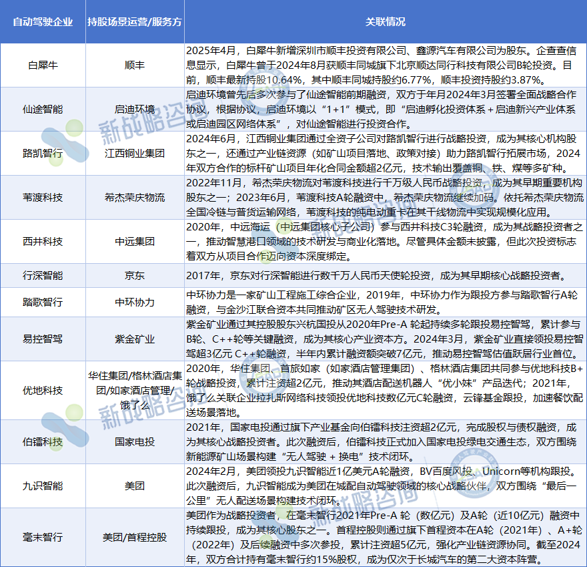Click the 希杰荣庆物流 cell
587x567 pixels.
[134, 197]
